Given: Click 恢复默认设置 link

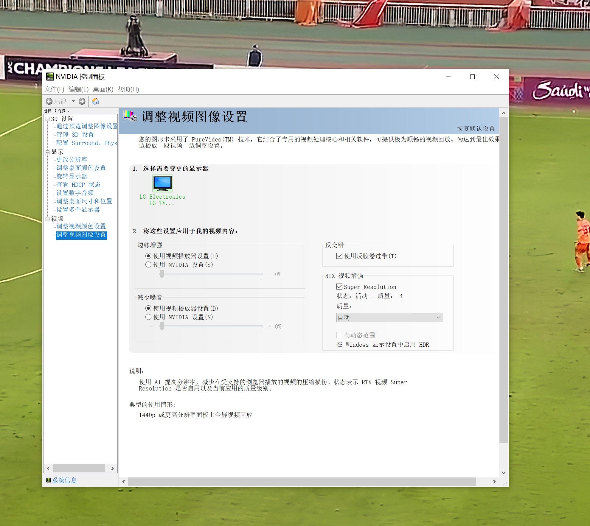Looking at the screenshot, I should tap(476, 129).
